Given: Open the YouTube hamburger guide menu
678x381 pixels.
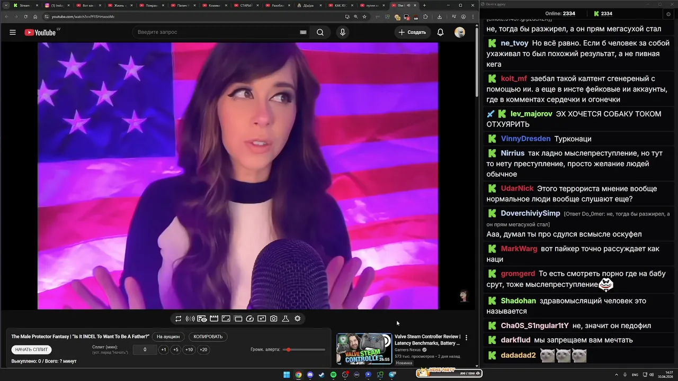Looking at the screenshot, I should pyautogui.click(x=13, y=32).
